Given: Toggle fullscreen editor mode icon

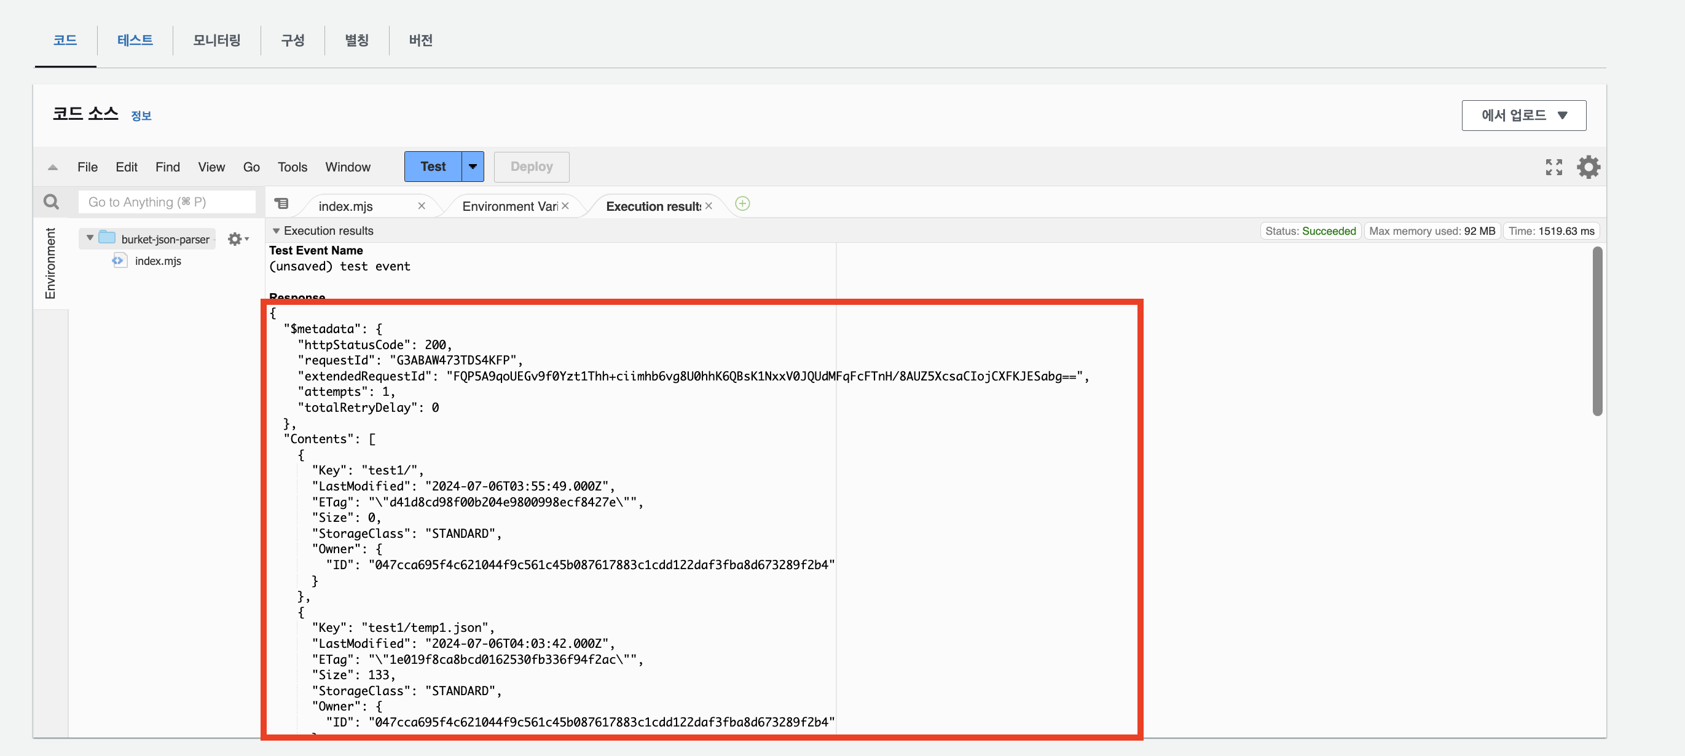Looking at the screenshot, I should pos(1553,167).
